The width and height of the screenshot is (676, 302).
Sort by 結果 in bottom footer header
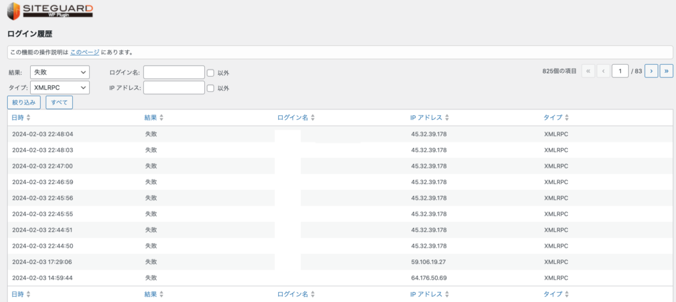coord(151,294)
